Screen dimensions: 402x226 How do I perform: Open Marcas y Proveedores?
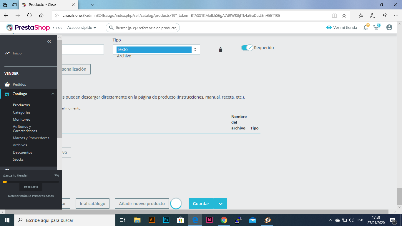click(31, 138)
